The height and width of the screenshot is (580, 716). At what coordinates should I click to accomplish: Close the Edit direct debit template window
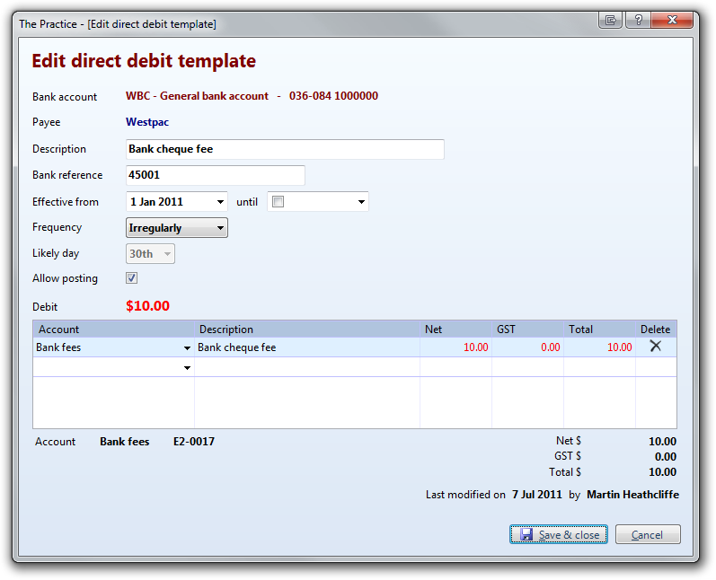click(672, 20)
